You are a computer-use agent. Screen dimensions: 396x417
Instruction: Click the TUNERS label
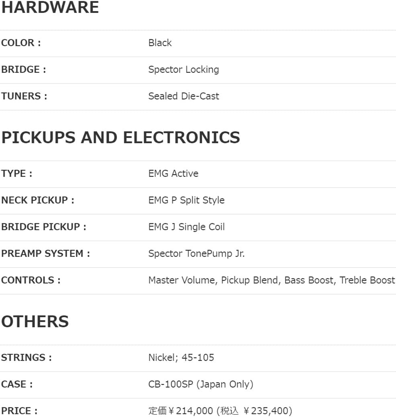[x=24, y=96]
